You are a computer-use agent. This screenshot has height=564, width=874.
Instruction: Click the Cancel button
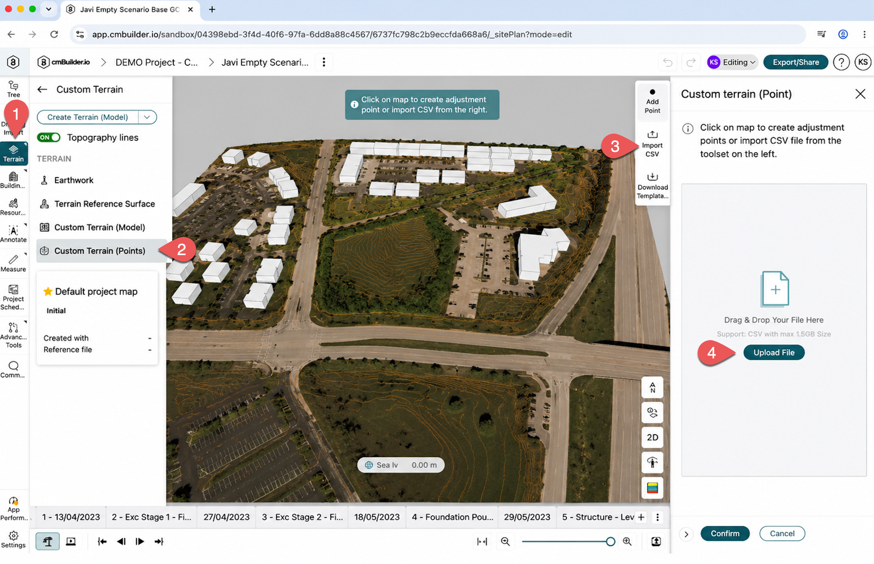click(782, 534)
